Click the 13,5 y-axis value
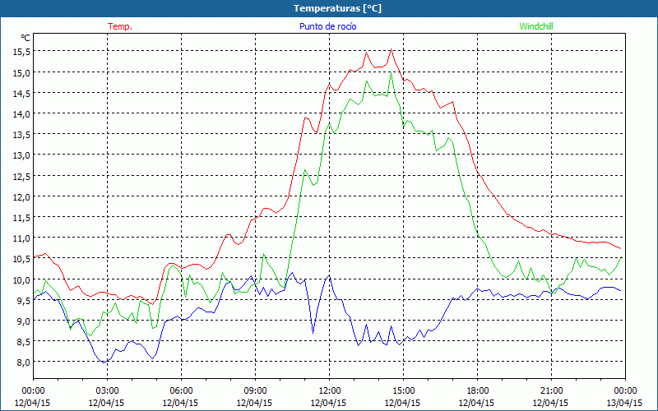The image size is (658, 411). tap(22, 135)
